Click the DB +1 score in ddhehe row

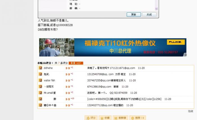click(69, 68)
